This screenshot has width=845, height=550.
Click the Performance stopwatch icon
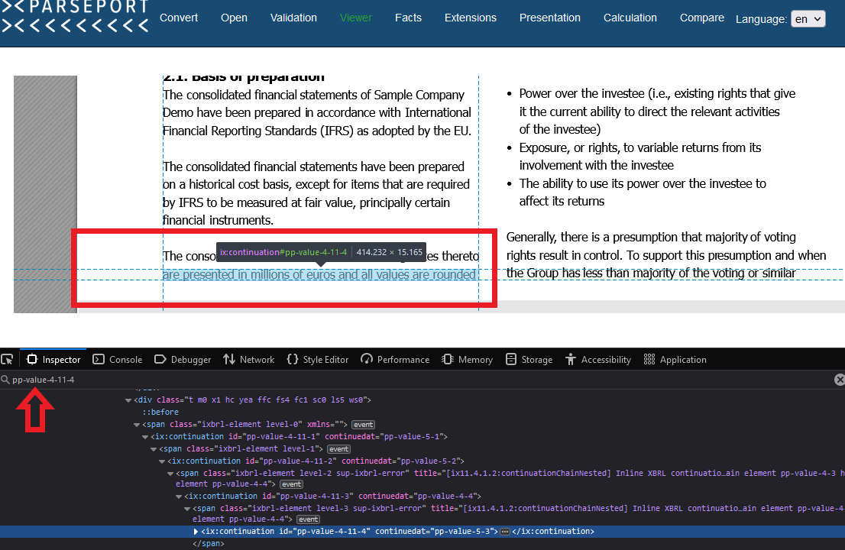367,359
